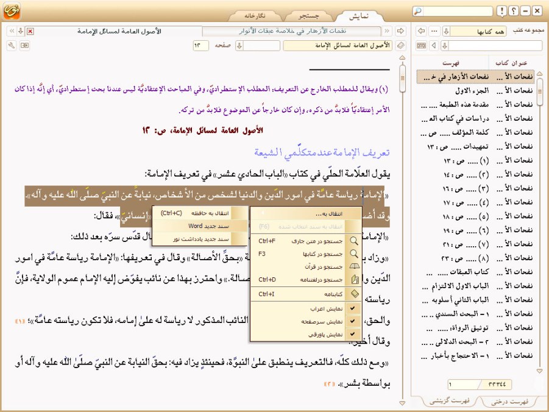Select the دراسات في كتاب الع... row
The height and width of the screenshot is (412, 549).
click(476, 118)
